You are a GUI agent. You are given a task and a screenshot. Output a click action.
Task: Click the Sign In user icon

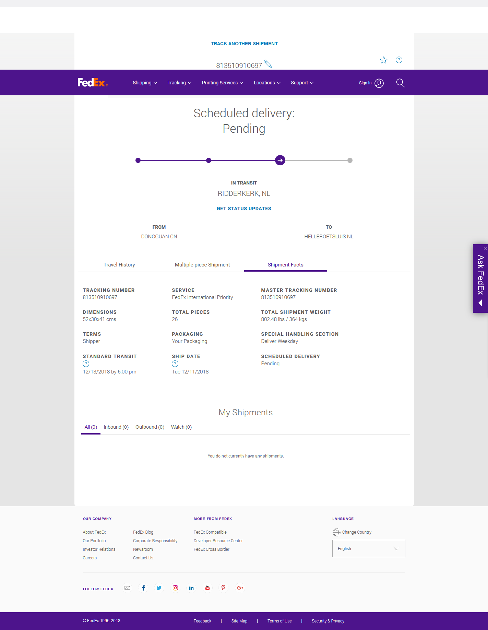tap(379, 83)
